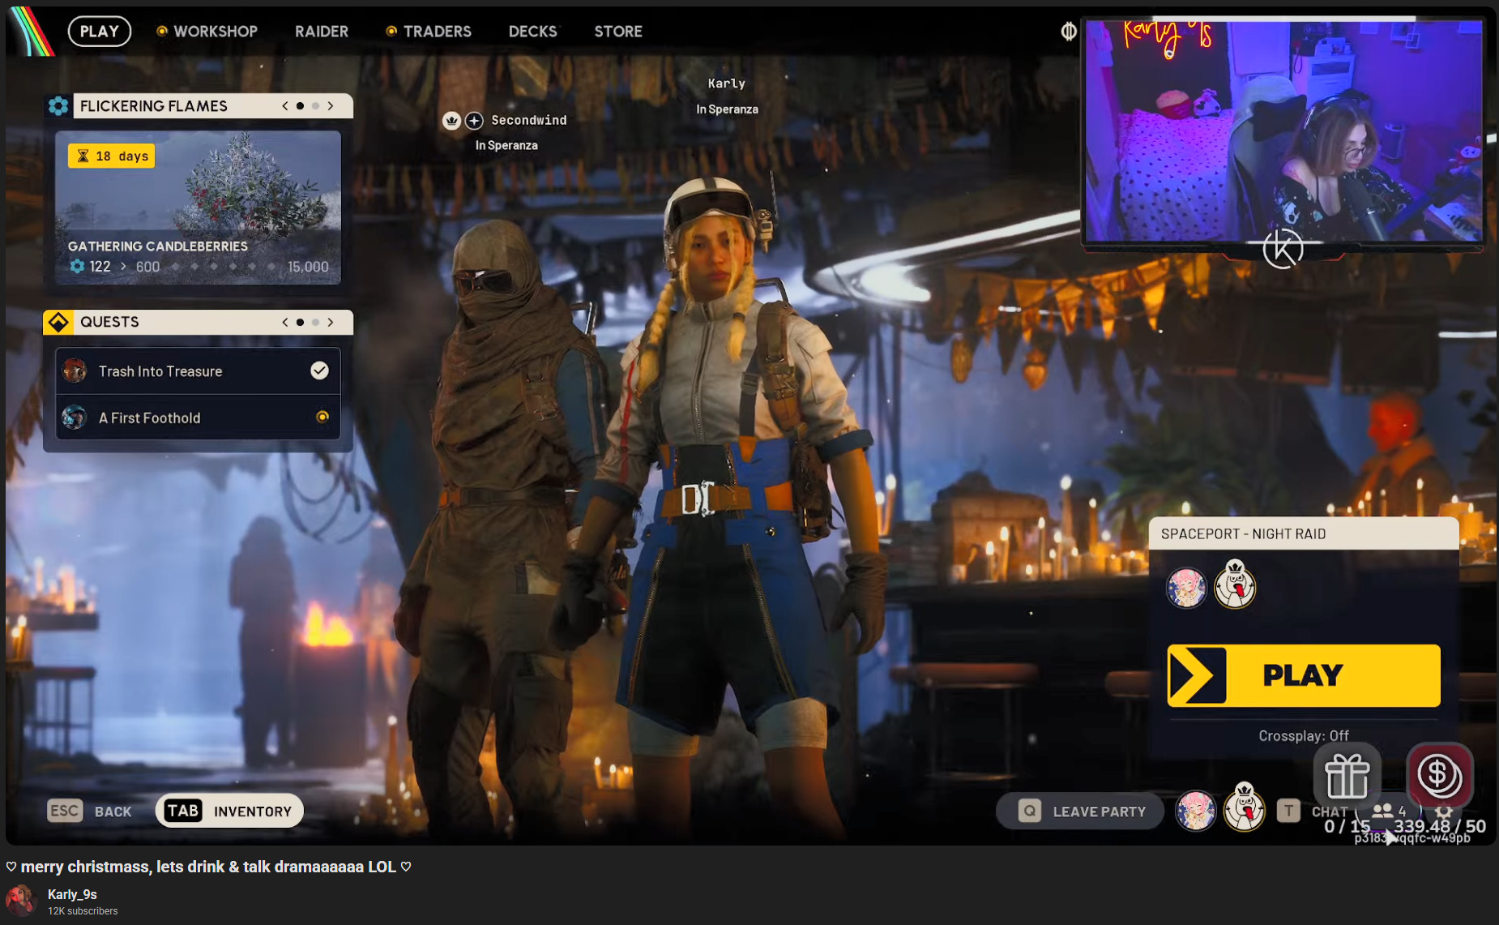Click crowned avatar beside the T key
The width and height of the screenshot is (1499, 925).
(1245, 807)
